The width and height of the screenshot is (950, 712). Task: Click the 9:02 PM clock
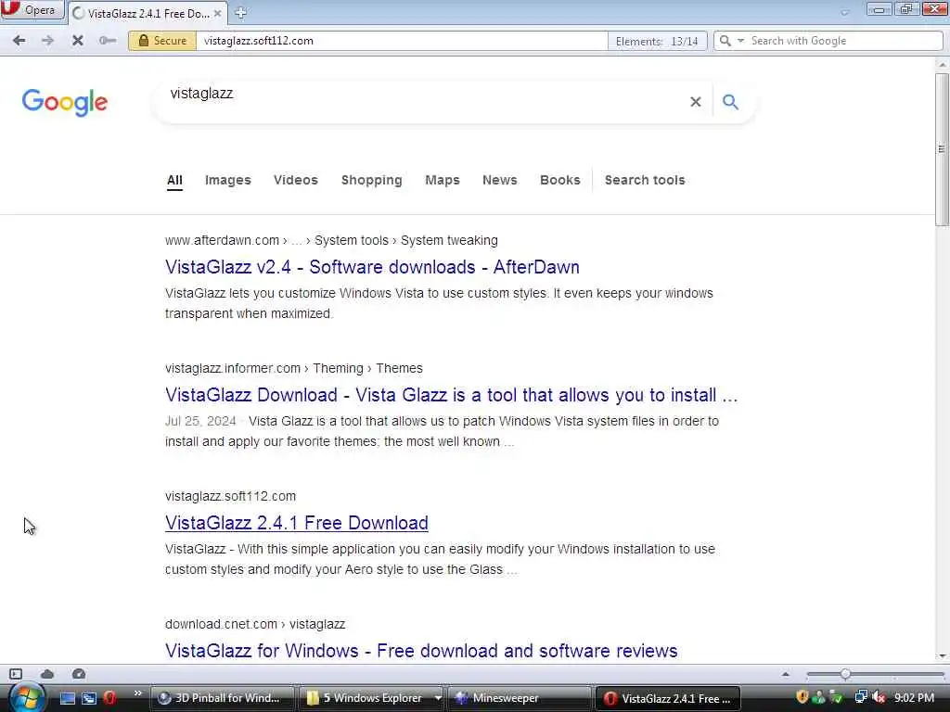[914, 697]
